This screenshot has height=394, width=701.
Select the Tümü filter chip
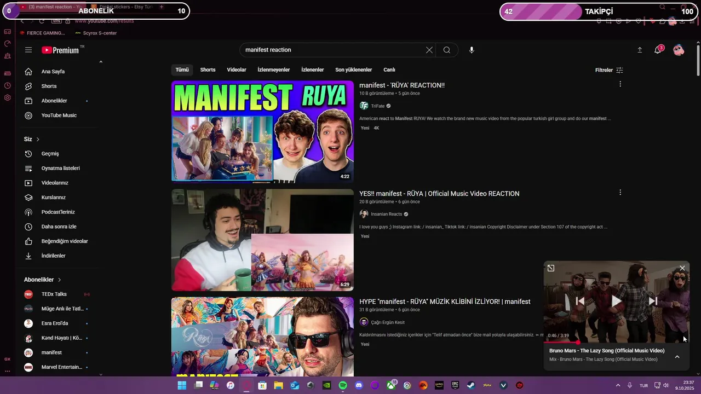182,70
